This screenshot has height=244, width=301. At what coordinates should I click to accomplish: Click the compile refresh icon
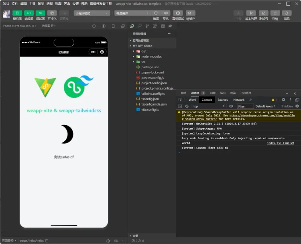pos(156,13)
